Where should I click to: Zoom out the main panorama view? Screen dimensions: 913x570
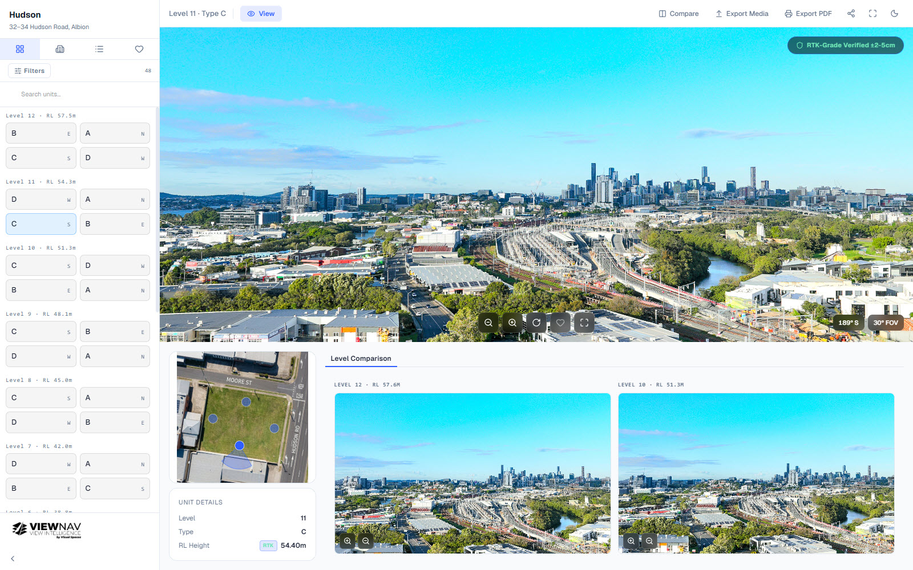click(488, 323)
